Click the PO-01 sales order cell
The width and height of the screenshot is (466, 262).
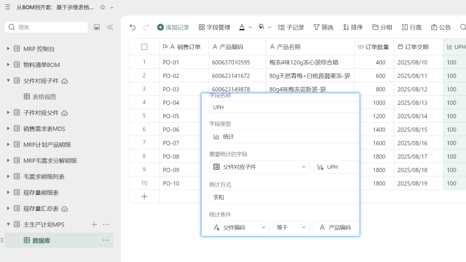click(x=184, y=62)
